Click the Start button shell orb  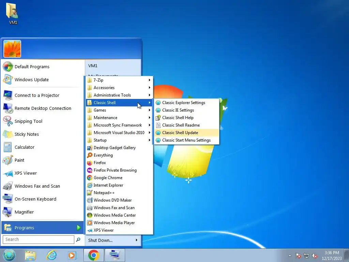(x=9, y=255)
